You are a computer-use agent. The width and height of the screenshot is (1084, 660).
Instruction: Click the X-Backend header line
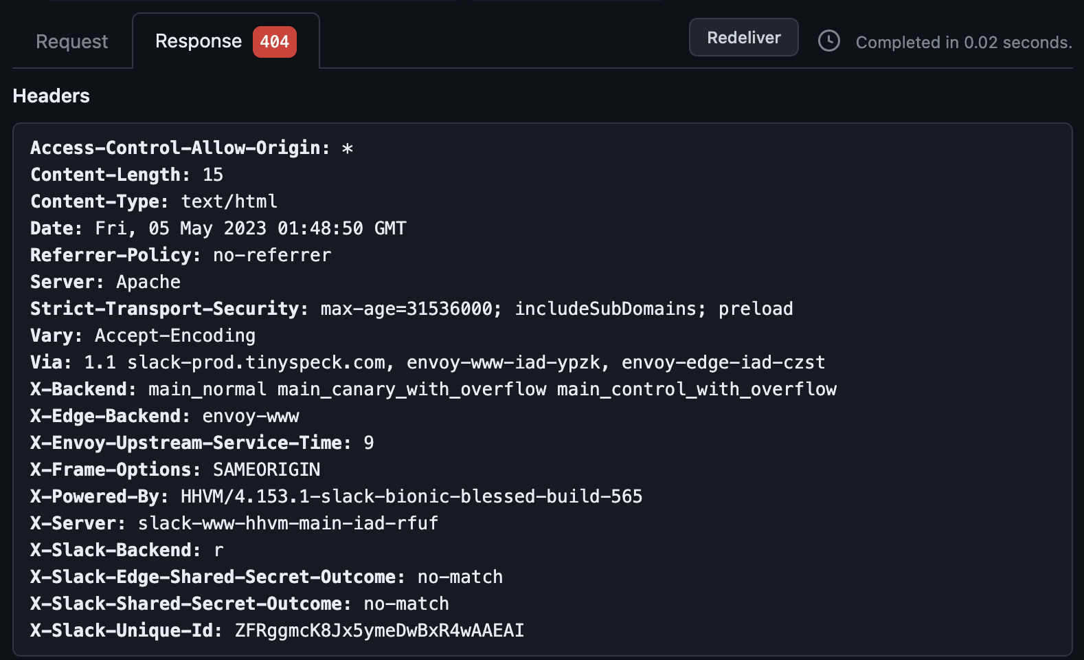pos(433,389)
